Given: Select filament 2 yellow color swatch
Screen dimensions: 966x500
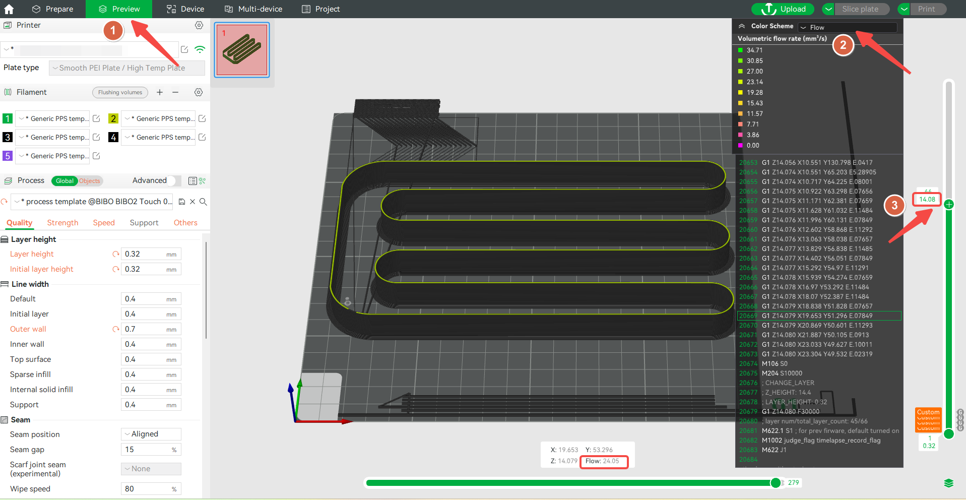Looking at the screenshot, I should pos(113,118).
